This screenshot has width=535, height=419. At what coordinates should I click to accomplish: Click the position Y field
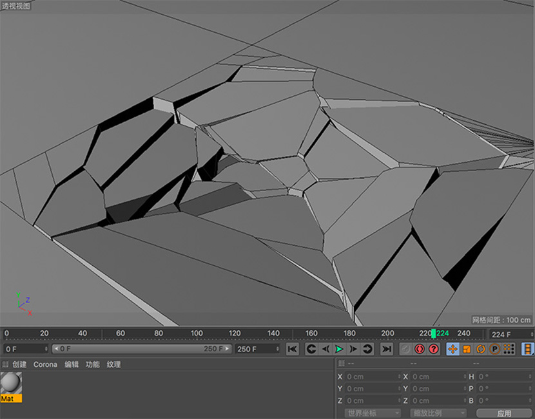(x=373, y=389)
